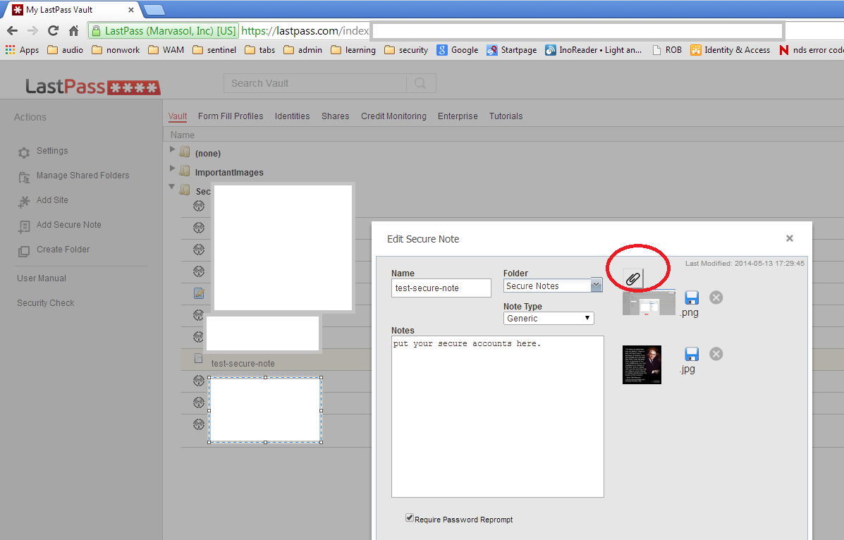Toggle Require Password Reprompt checkbox
Screen dimensions: 844x540
click(x=410, y=518)
